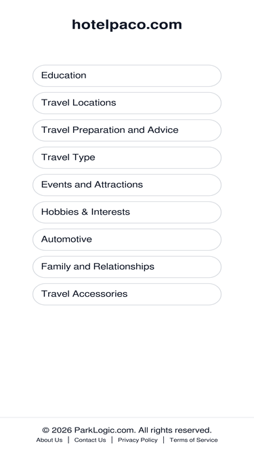Click the word Education in first pill

(x=64, y=75)
